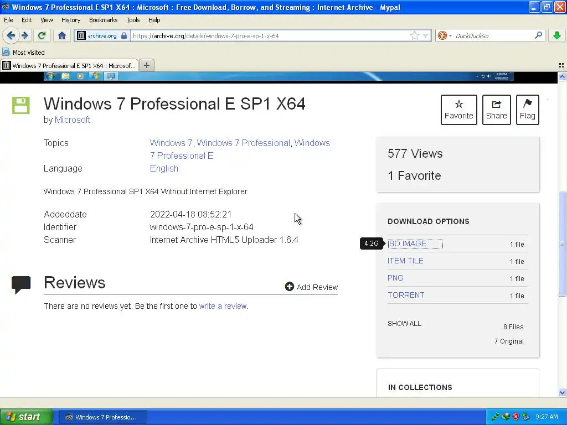Select the Mypal taskbar window button
The height and width of the screenshot is (425, 567).
[x=102, y=417]
